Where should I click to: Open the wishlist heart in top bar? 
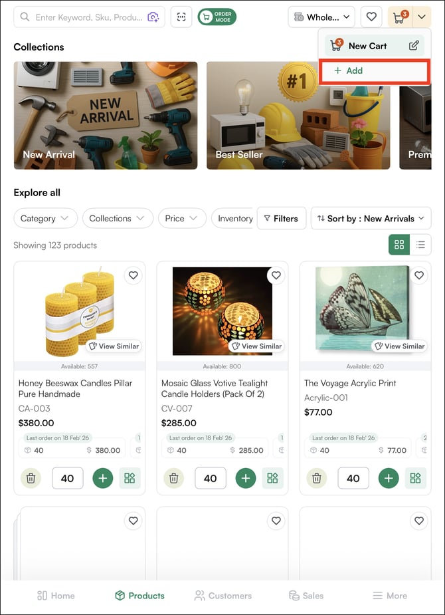pos(372,17)
